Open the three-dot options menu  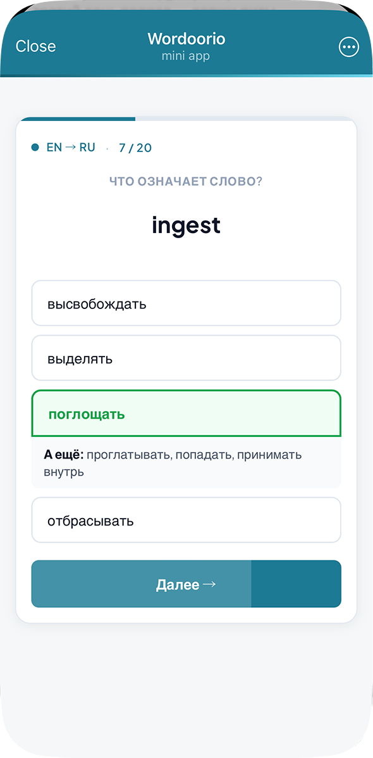click(x=348, y=46)
